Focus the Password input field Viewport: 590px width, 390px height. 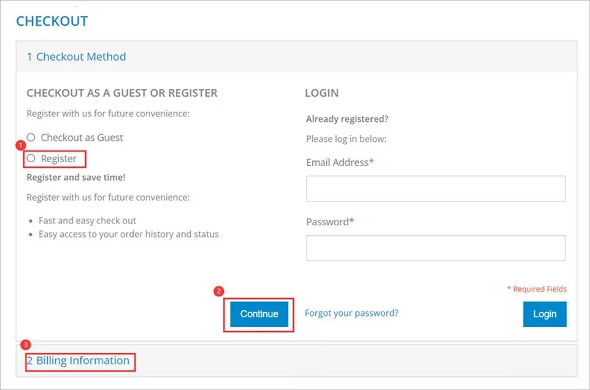coord(435,248)
